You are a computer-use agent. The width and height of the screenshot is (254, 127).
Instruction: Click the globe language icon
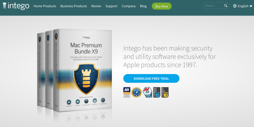235,6
